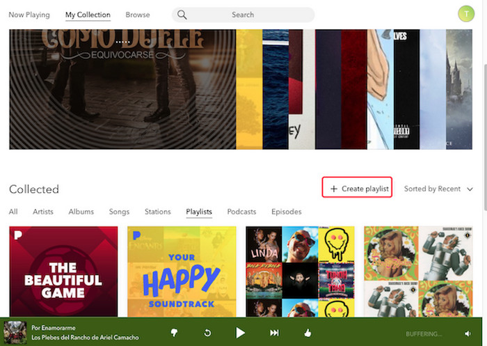487x346 pixels.
Task: Thumbs down the current song
Action: 174,333
